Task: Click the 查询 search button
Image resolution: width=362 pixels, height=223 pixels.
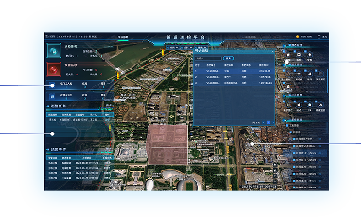Action: (x=228, y=58)
